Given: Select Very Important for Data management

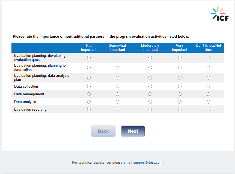Looking at the screenshot, I should tap(180, 94).
